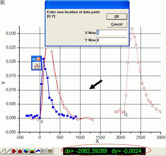Select the pie chart icon
Image resolution: width=166 pixels, height=156 pixels.
click(x=26, y=151)
